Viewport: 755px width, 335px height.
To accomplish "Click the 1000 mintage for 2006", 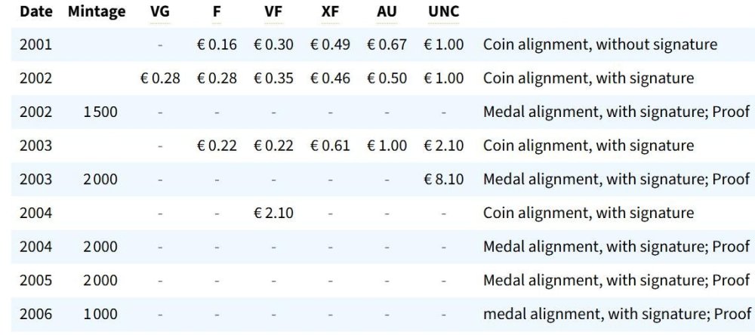I will 100,315.
